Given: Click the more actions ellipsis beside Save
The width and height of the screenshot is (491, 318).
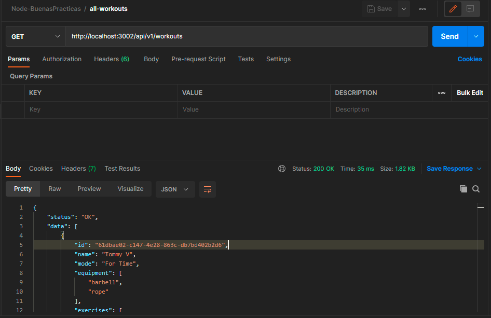Looking at the screenshot, I should pyautogui.click(x=422, y=8).
